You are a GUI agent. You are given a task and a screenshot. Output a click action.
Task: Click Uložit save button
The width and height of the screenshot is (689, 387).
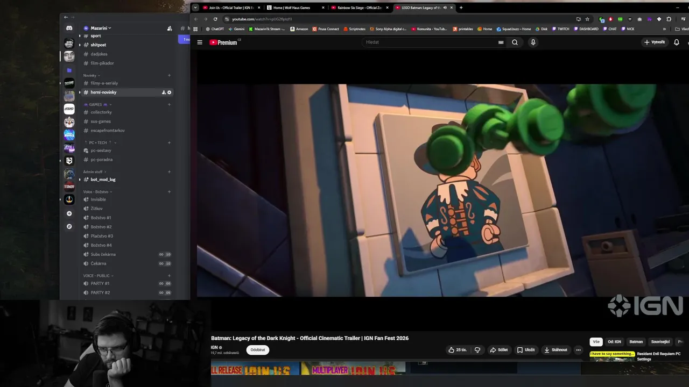tap(526, 350)
